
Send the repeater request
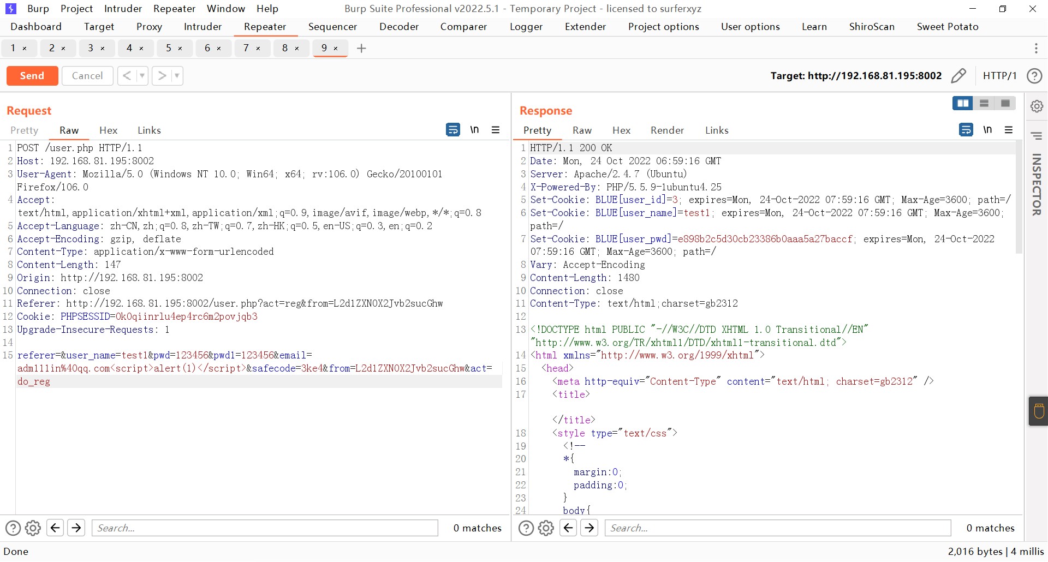tap(32, 76)
